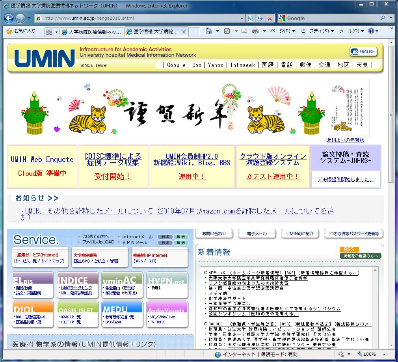The image size is (398, 362).
Task: Expand the search provider dropdown arrow
Action: (x=391, y=18)
